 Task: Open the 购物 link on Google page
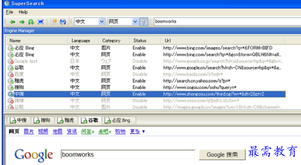tap(120, 132)
